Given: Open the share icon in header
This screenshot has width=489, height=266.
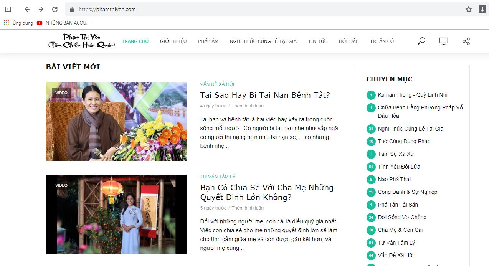Looking at the screenshot, I should tap(466, 41).
